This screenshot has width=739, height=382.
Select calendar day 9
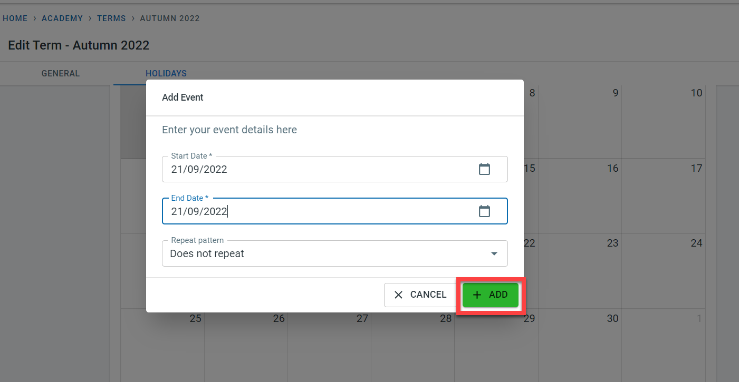pos(580,121)
